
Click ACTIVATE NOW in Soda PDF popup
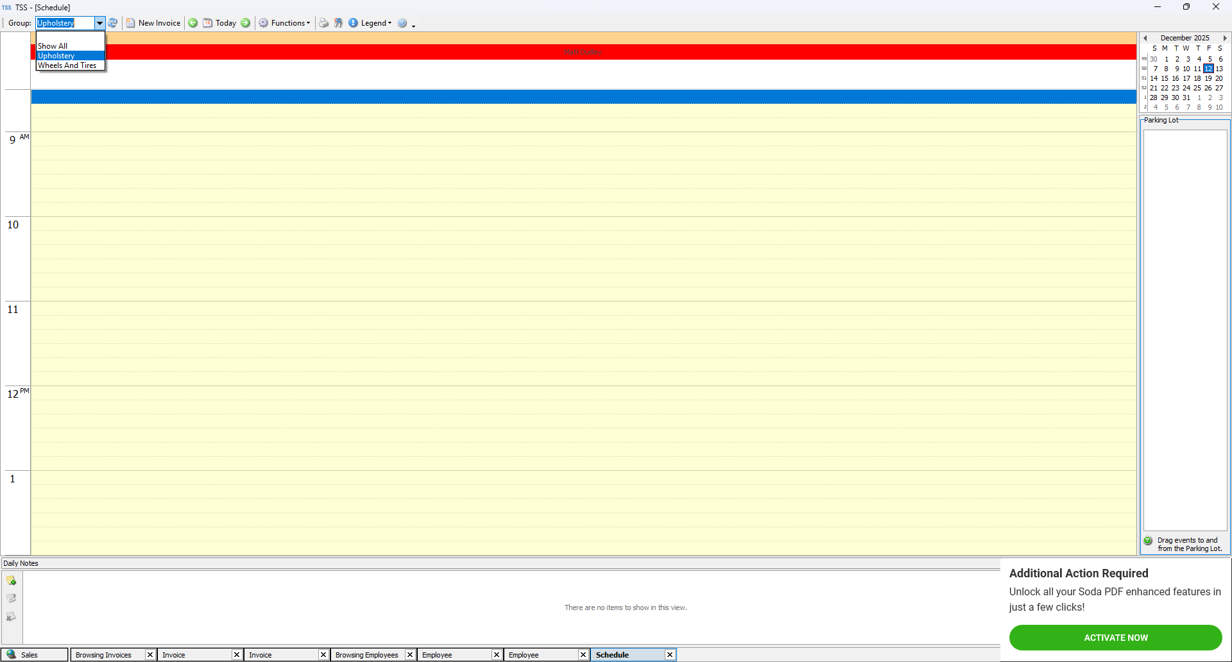(x=1115, y=638)
